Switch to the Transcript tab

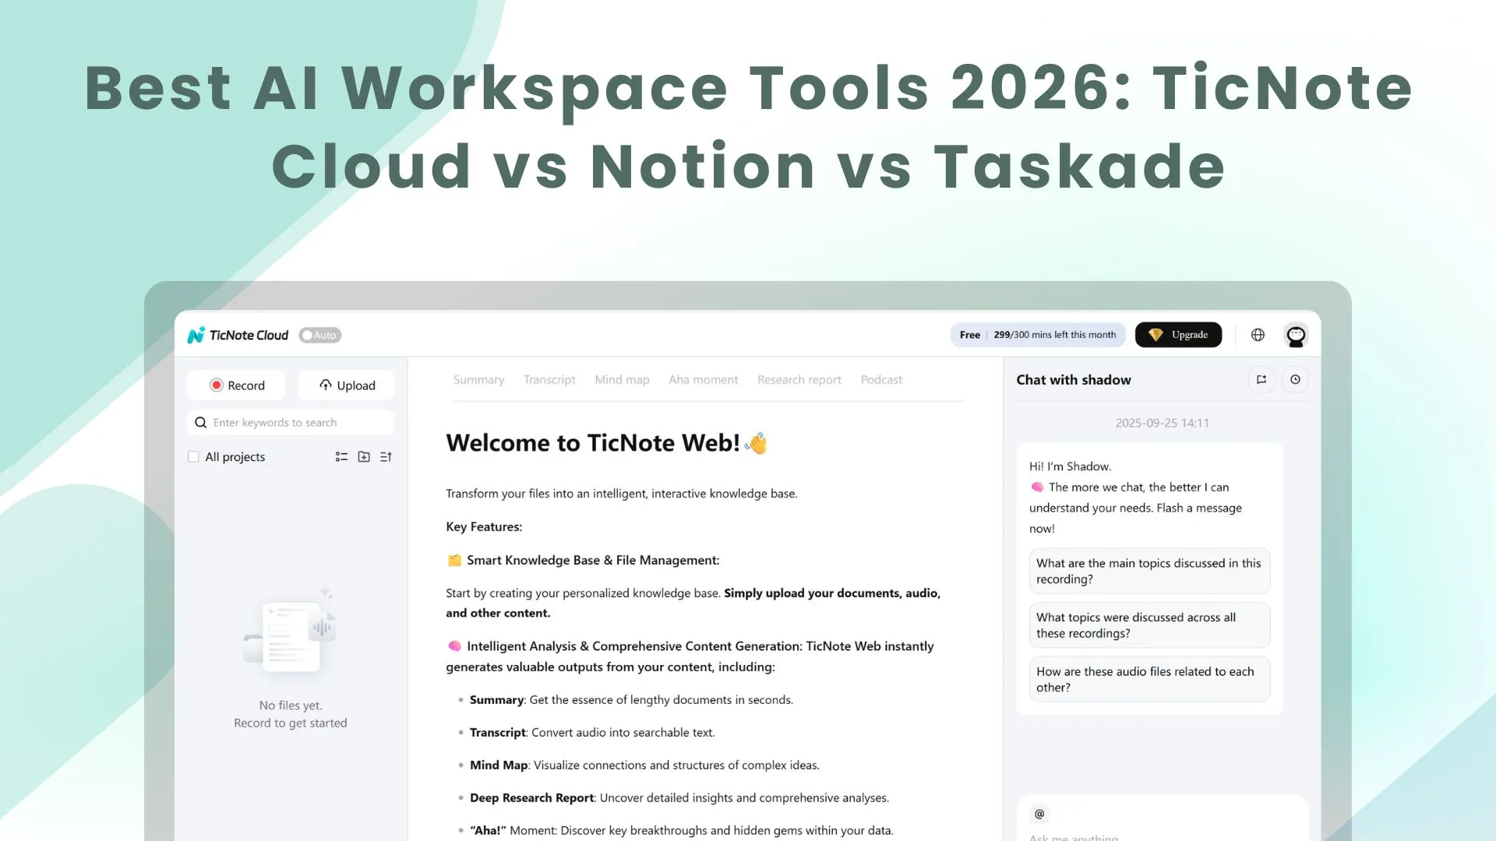tap(549, 379)
